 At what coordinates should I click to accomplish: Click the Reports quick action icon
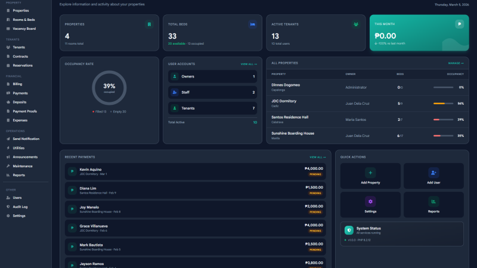coord(433,201)
